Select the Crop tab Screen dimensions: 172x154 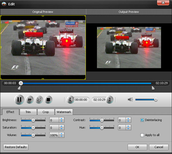46,112
